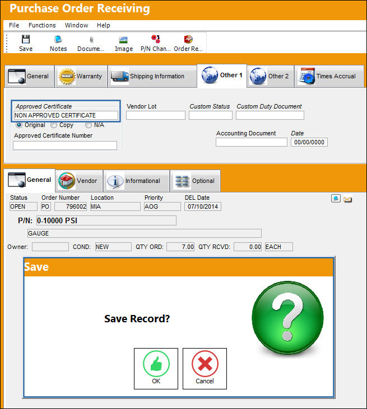Click the EACH unit field
This screenshot has width=367, height=409.
(x=278, y=247)
